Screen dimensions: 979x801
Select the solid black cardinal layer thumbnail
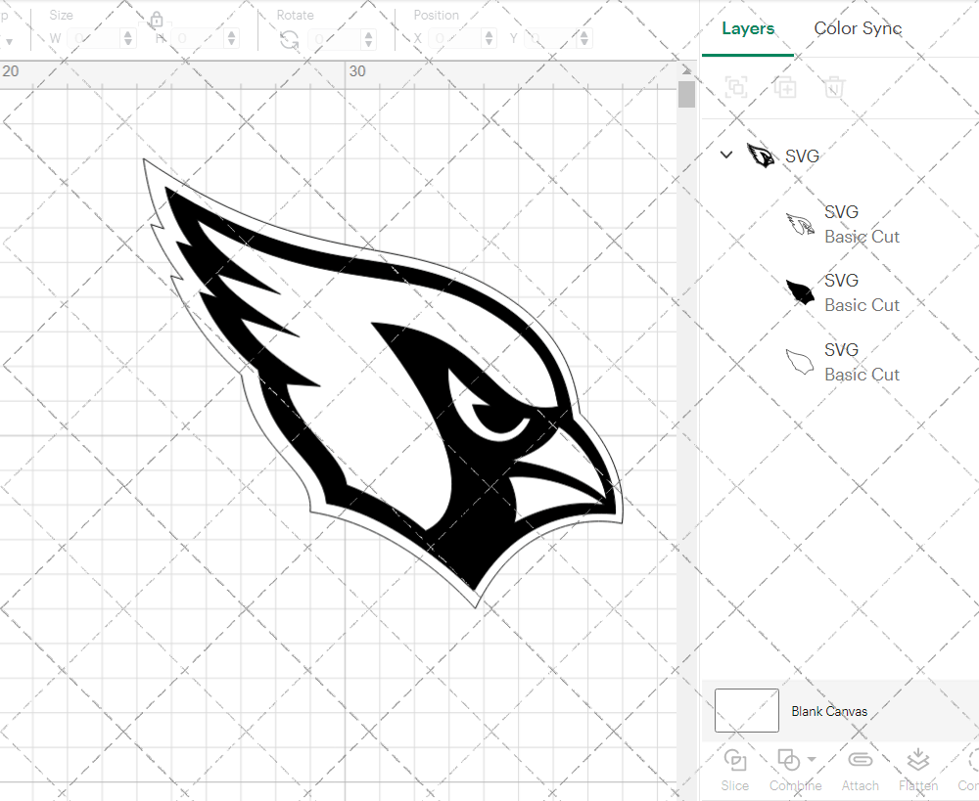pos(800,292)
